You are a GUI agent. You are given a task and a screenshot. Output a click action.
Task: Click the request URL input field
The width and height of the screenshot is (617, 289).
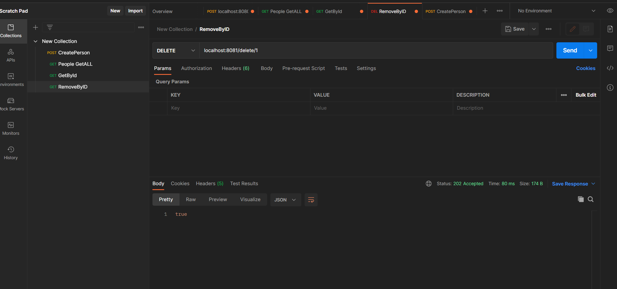tap(376, 50)
